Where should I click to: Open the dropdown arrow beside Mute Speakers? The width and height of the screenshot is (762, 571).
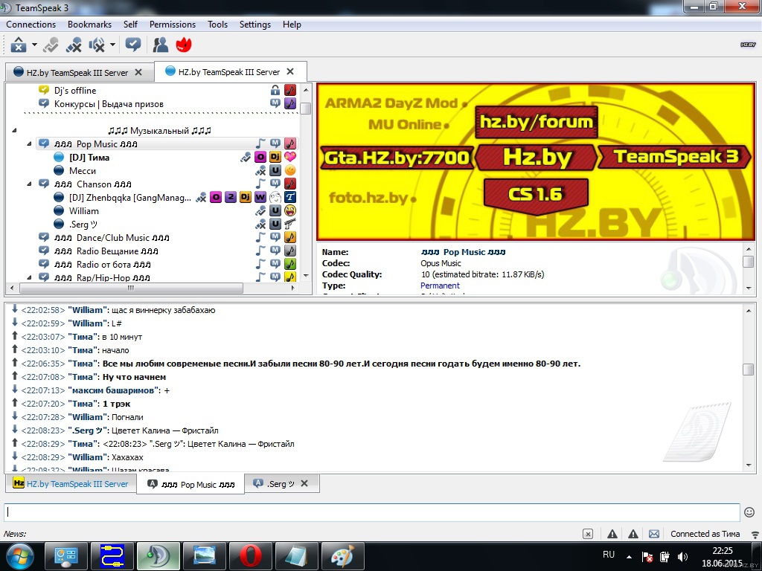pyautogui.click(x=113, y=45)
